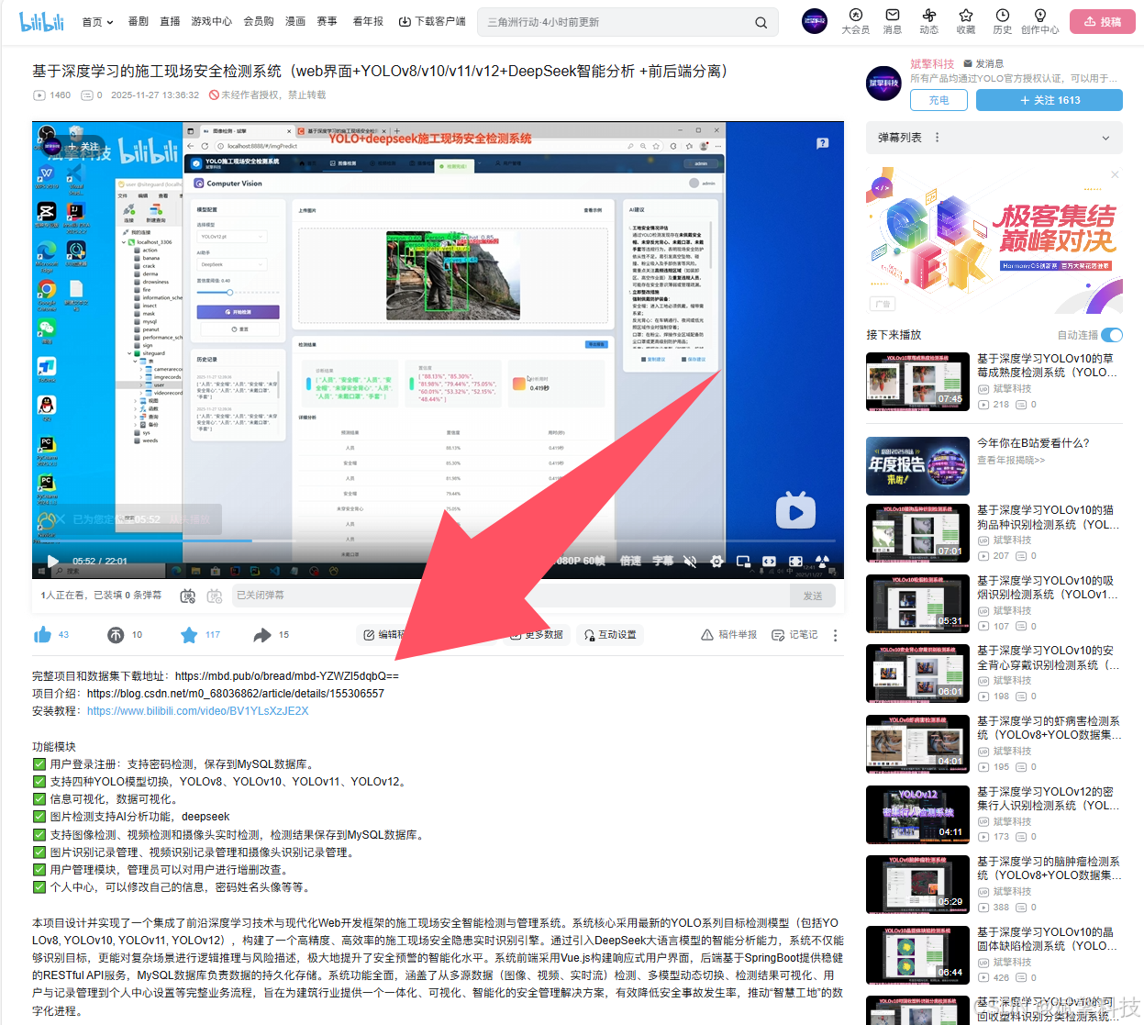The height and width of the screenshot is (1025, 1144).
Task: Focus the top search box 三角洲行动
Action: [615, 22]
